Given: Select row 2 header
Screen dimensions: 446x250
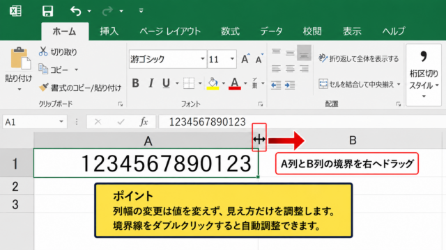Looking at the screenshot, I should point(17,186).
